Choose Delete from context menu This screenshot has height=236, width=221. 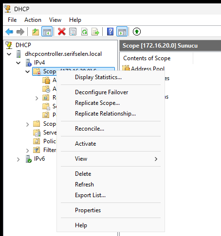tap(110, 174)
